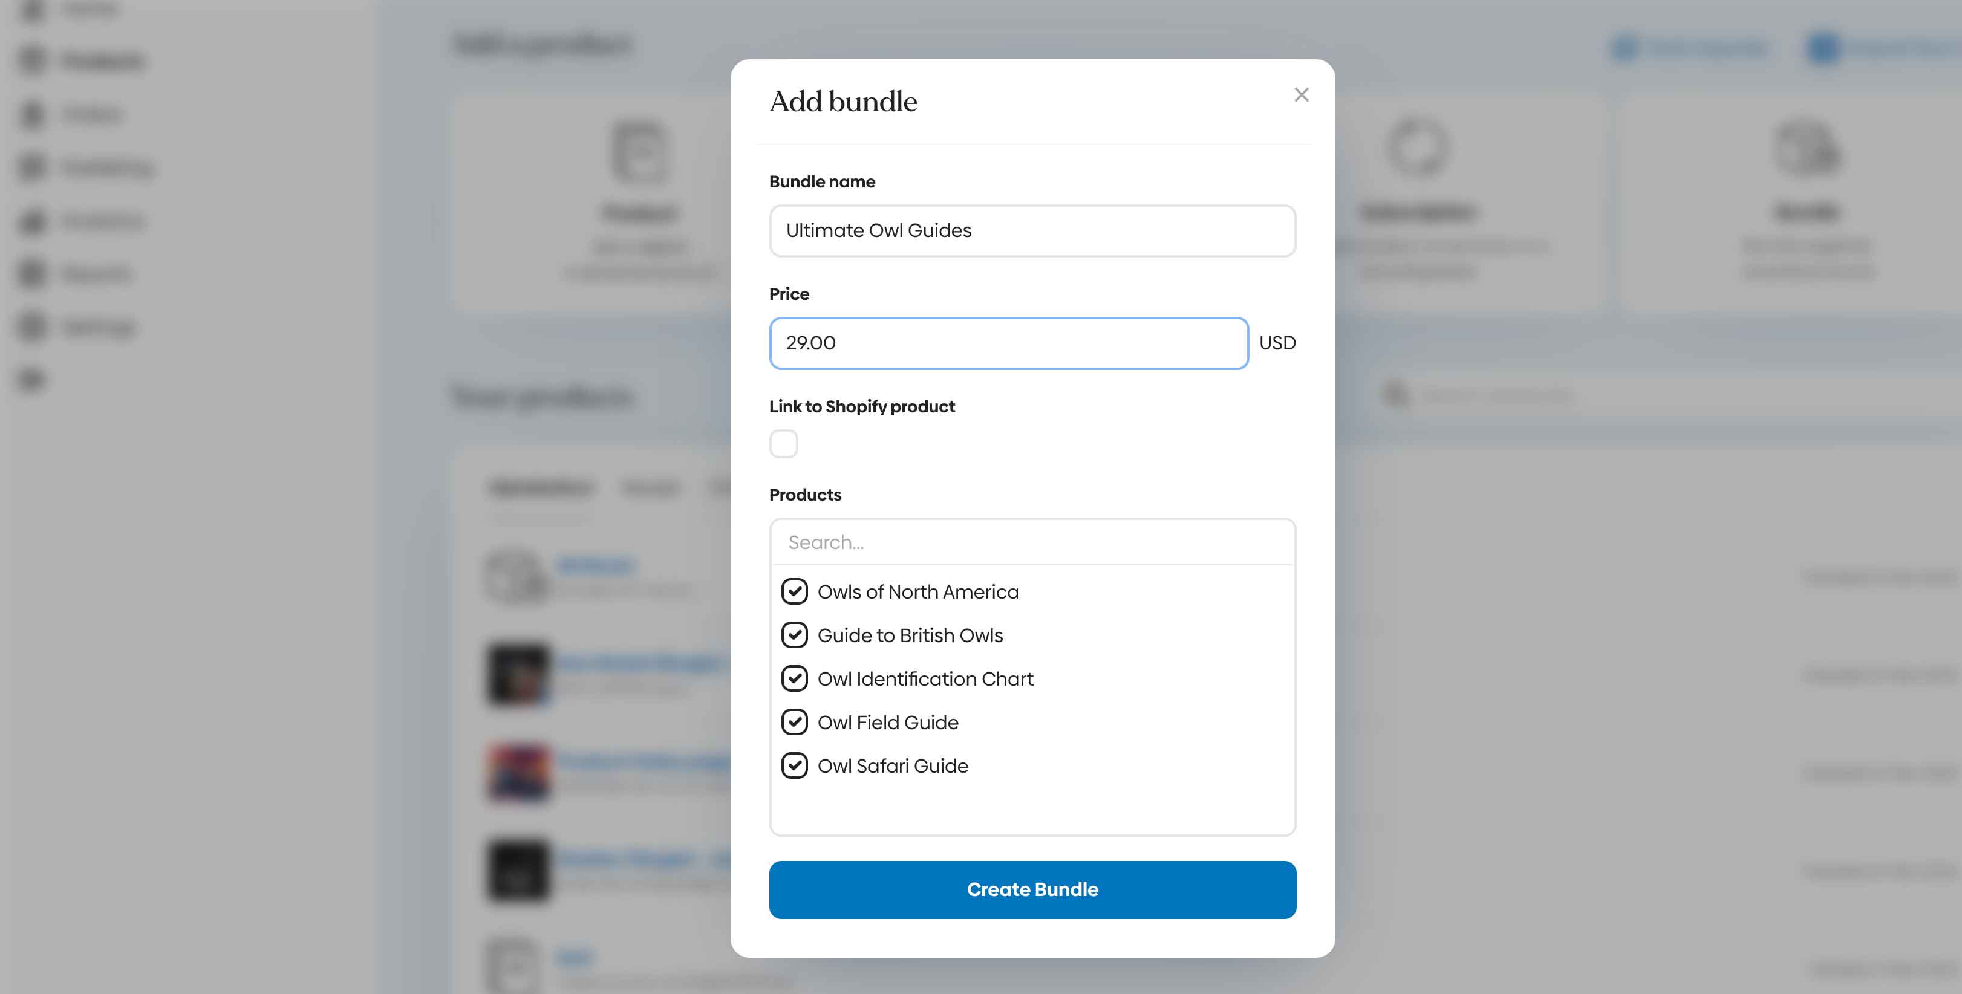Image resolution: width=1962 pixels, height=994 pixels.
Task: Untick the Owl Safari Guide checkbox
Action: (794, 765)
